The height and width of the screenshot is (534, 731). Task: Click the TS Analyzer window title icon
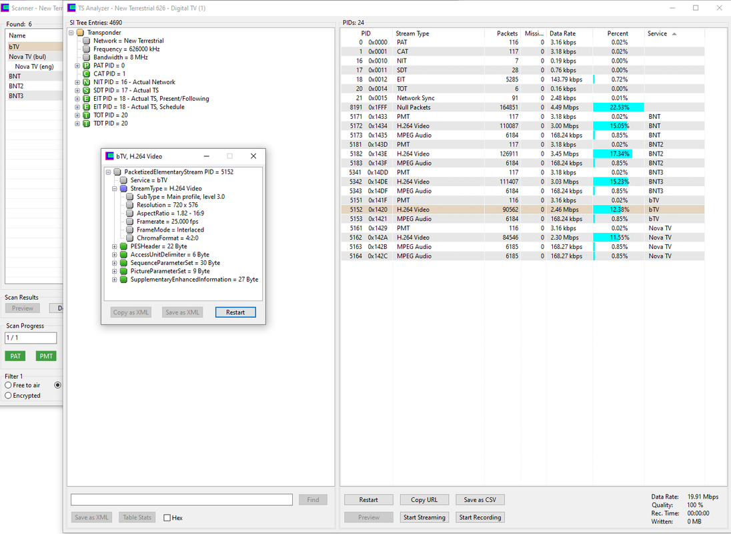72,8
